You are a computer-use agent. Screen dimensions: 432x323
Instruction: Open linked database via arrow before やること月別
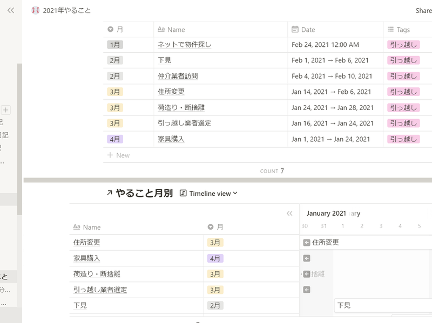coord(110,193)
